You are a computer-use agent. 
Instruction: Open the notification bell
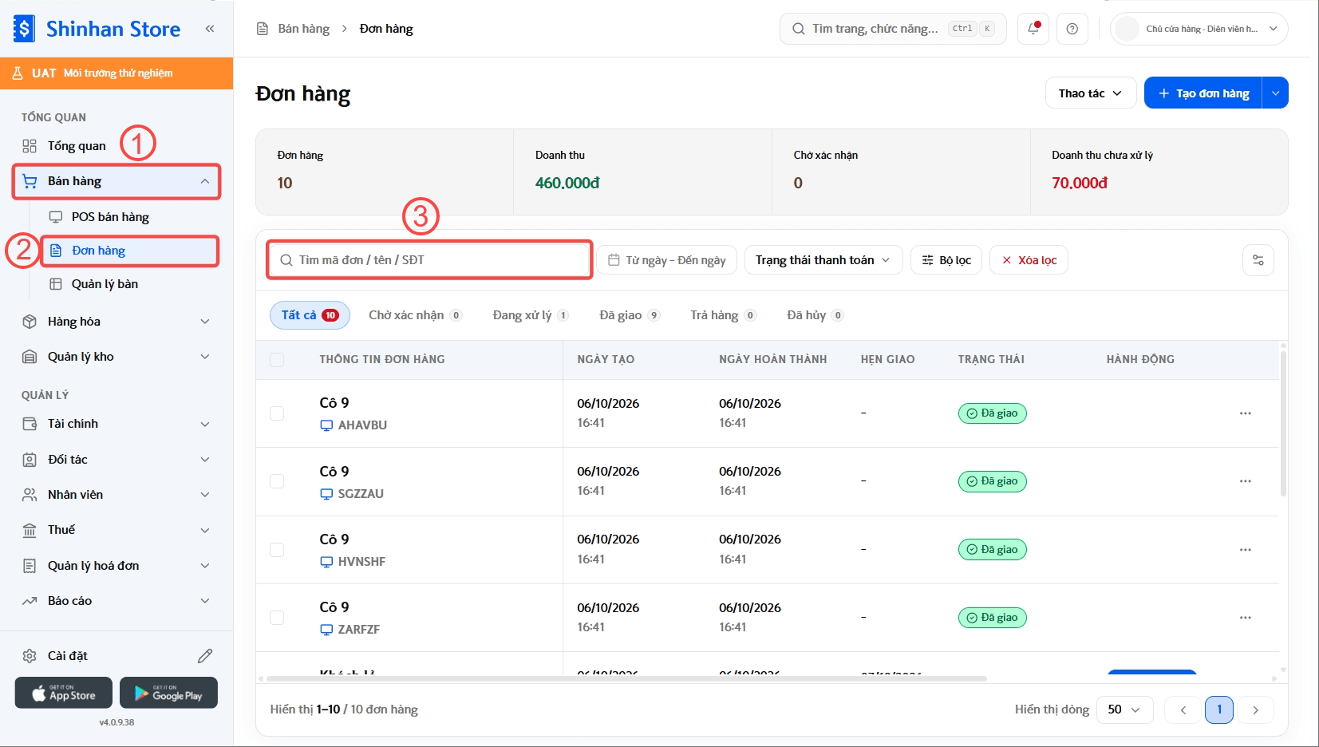(1033, 29)
